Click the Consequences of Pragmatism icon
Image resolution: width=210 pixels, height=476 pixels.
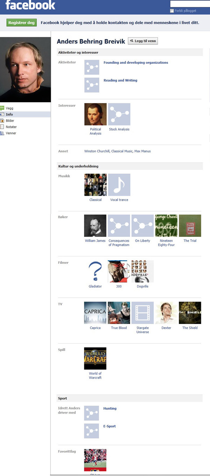coord(119,226)
